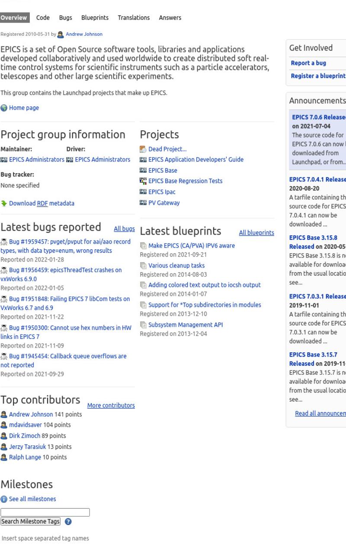This screenshot has height=554, width=346.
Task: Click the person icon next to Ralph Lange
Action: coord(3,458)
